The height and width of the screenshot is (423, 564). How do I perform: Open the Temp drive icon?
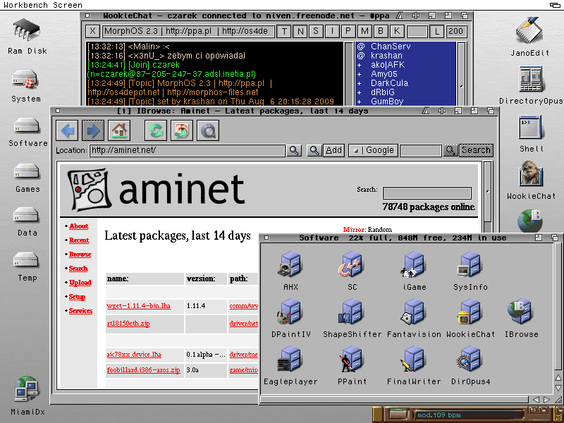point(26,261)
